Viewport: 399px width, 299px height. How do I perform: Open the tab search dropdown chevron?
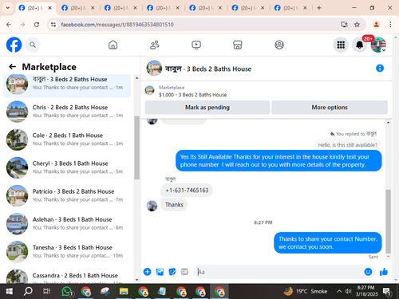(8, 8)
